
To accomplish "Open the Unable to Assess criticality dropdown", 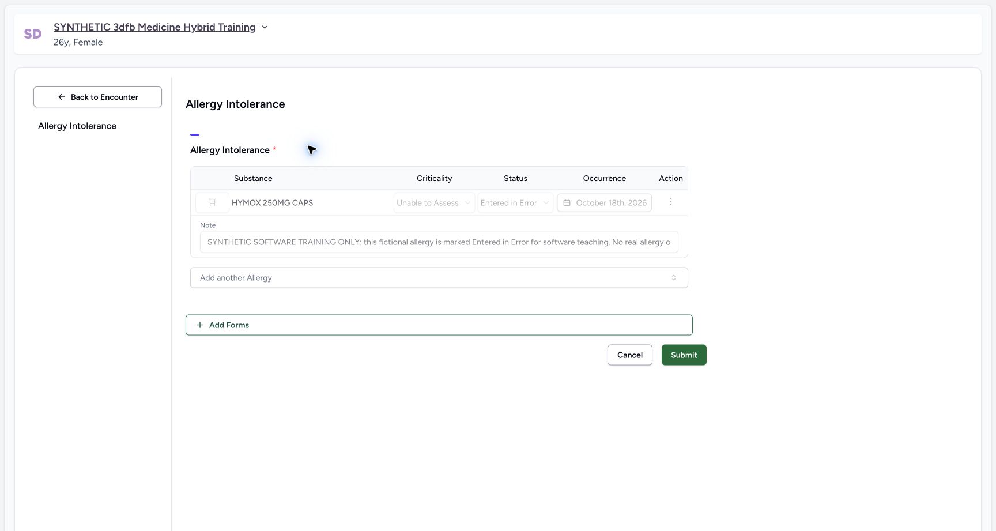I will click(x=434, y=203).
